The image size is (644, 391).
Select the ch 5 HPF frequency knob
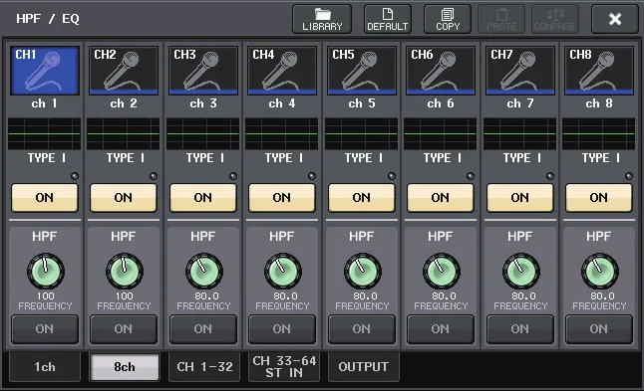[363, 272]
